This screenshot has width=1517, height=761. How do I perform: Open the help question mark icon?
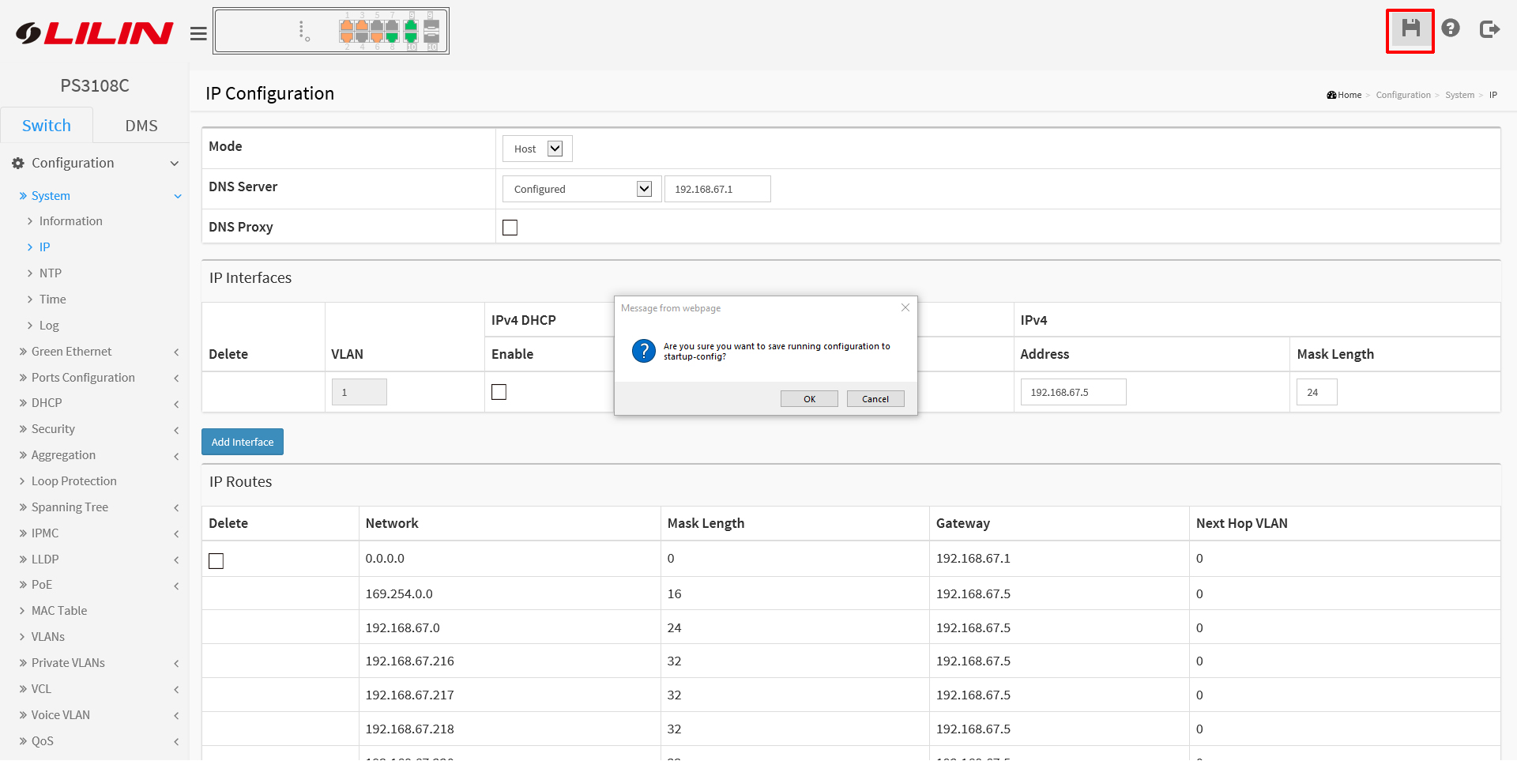click(x=1450, y=28)
